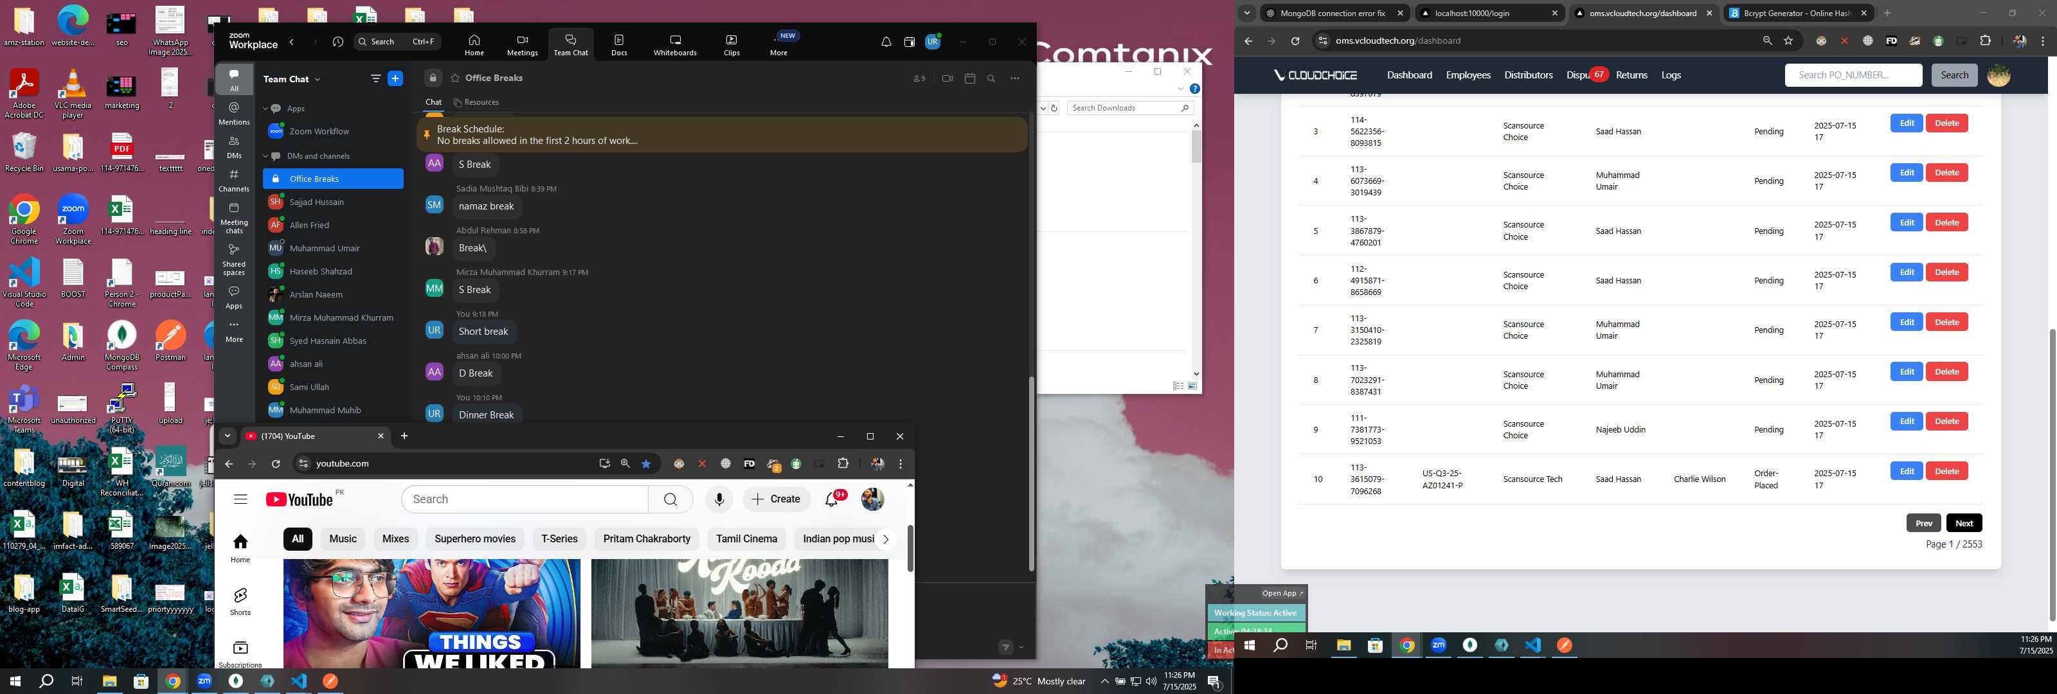The image size is (2057, 694).
Task: Click the blue plus new chat button in Zoom
Action: click(x=395, y=78)
